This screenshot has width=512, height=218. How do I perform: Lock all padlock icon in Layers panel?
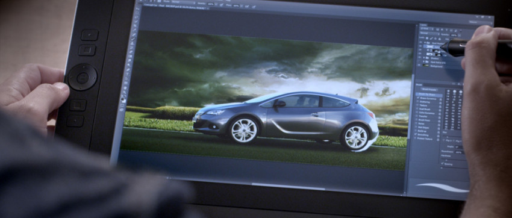[x=440, y=39]
